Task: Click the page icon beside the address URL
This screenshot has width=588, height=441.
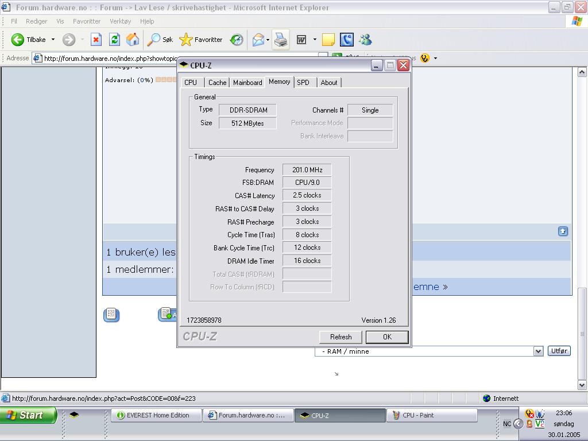Action: point(37,58)
